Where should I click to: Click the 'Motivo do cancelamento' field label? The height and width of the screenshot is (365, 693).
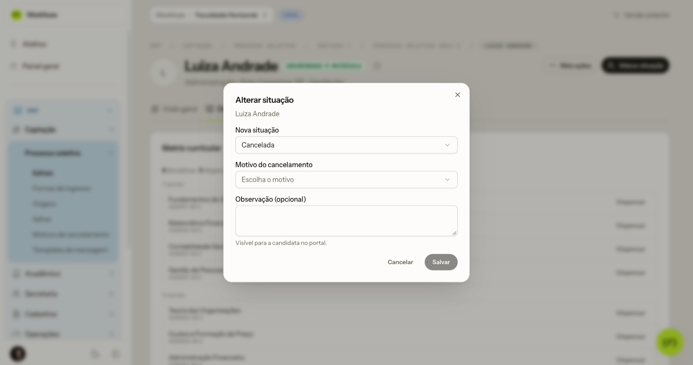click(x=274, y=165)
